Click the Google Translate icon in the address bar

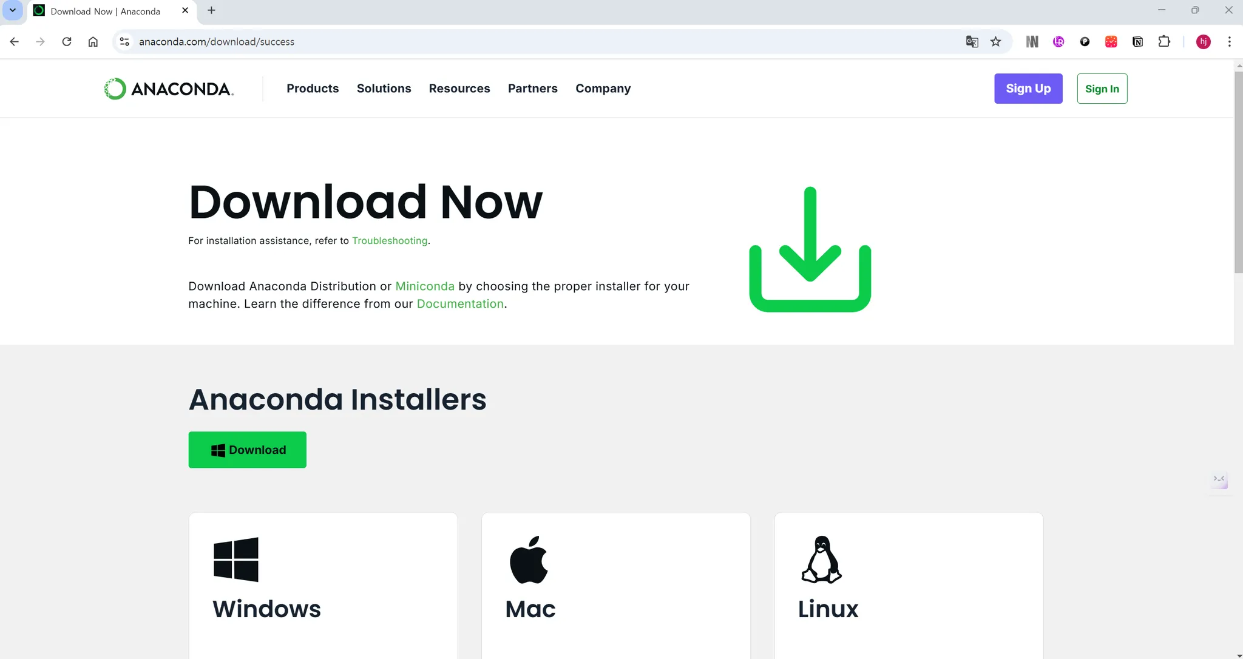pyautogui.click(x=972, y=41)
